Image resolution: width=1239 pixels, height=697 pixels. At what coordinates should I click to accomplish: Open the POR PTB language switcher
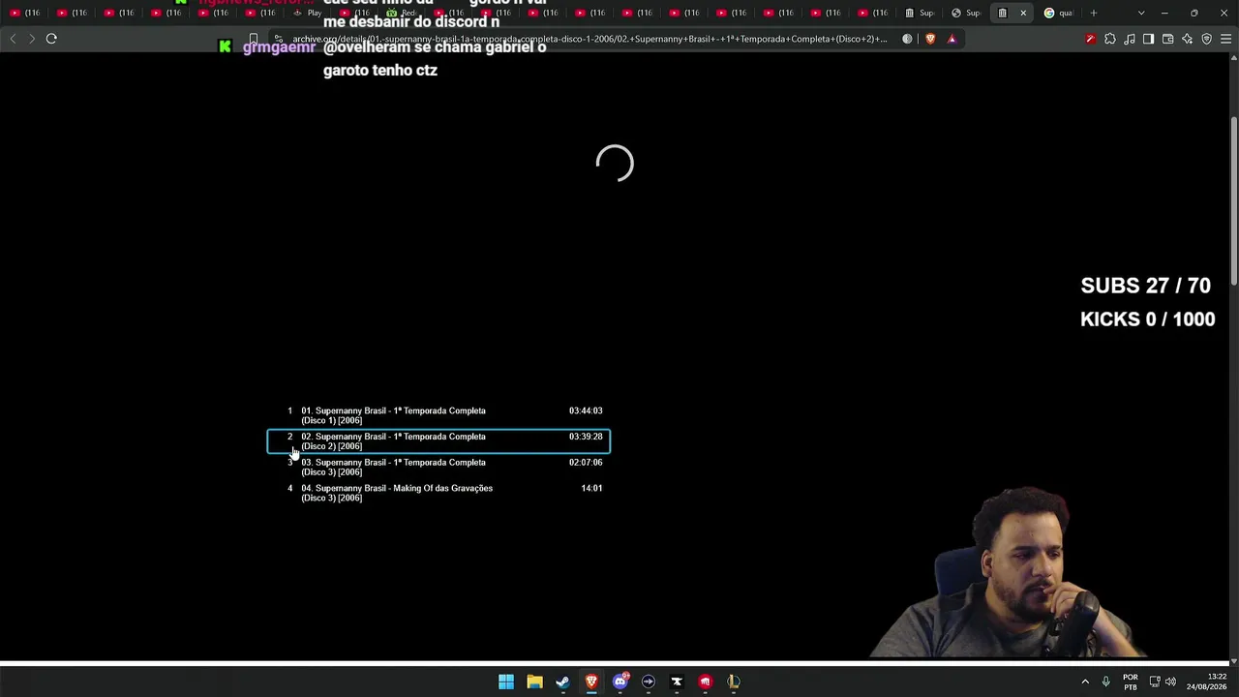click(x=1131, y=682)
